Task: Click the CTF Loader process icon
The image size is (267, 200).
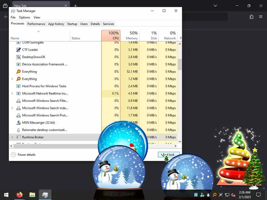Action: 19,50
